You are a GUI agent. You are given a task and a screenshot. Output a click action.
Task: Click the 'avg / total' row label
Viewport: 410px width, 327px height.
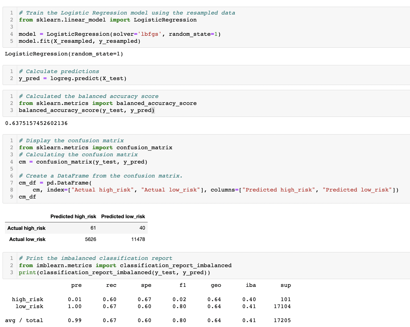pos(24,321)
